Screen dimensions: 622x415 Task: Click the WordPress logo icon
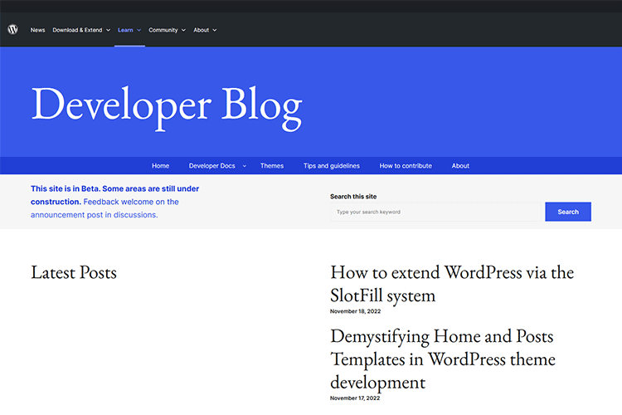coord(13,30)
